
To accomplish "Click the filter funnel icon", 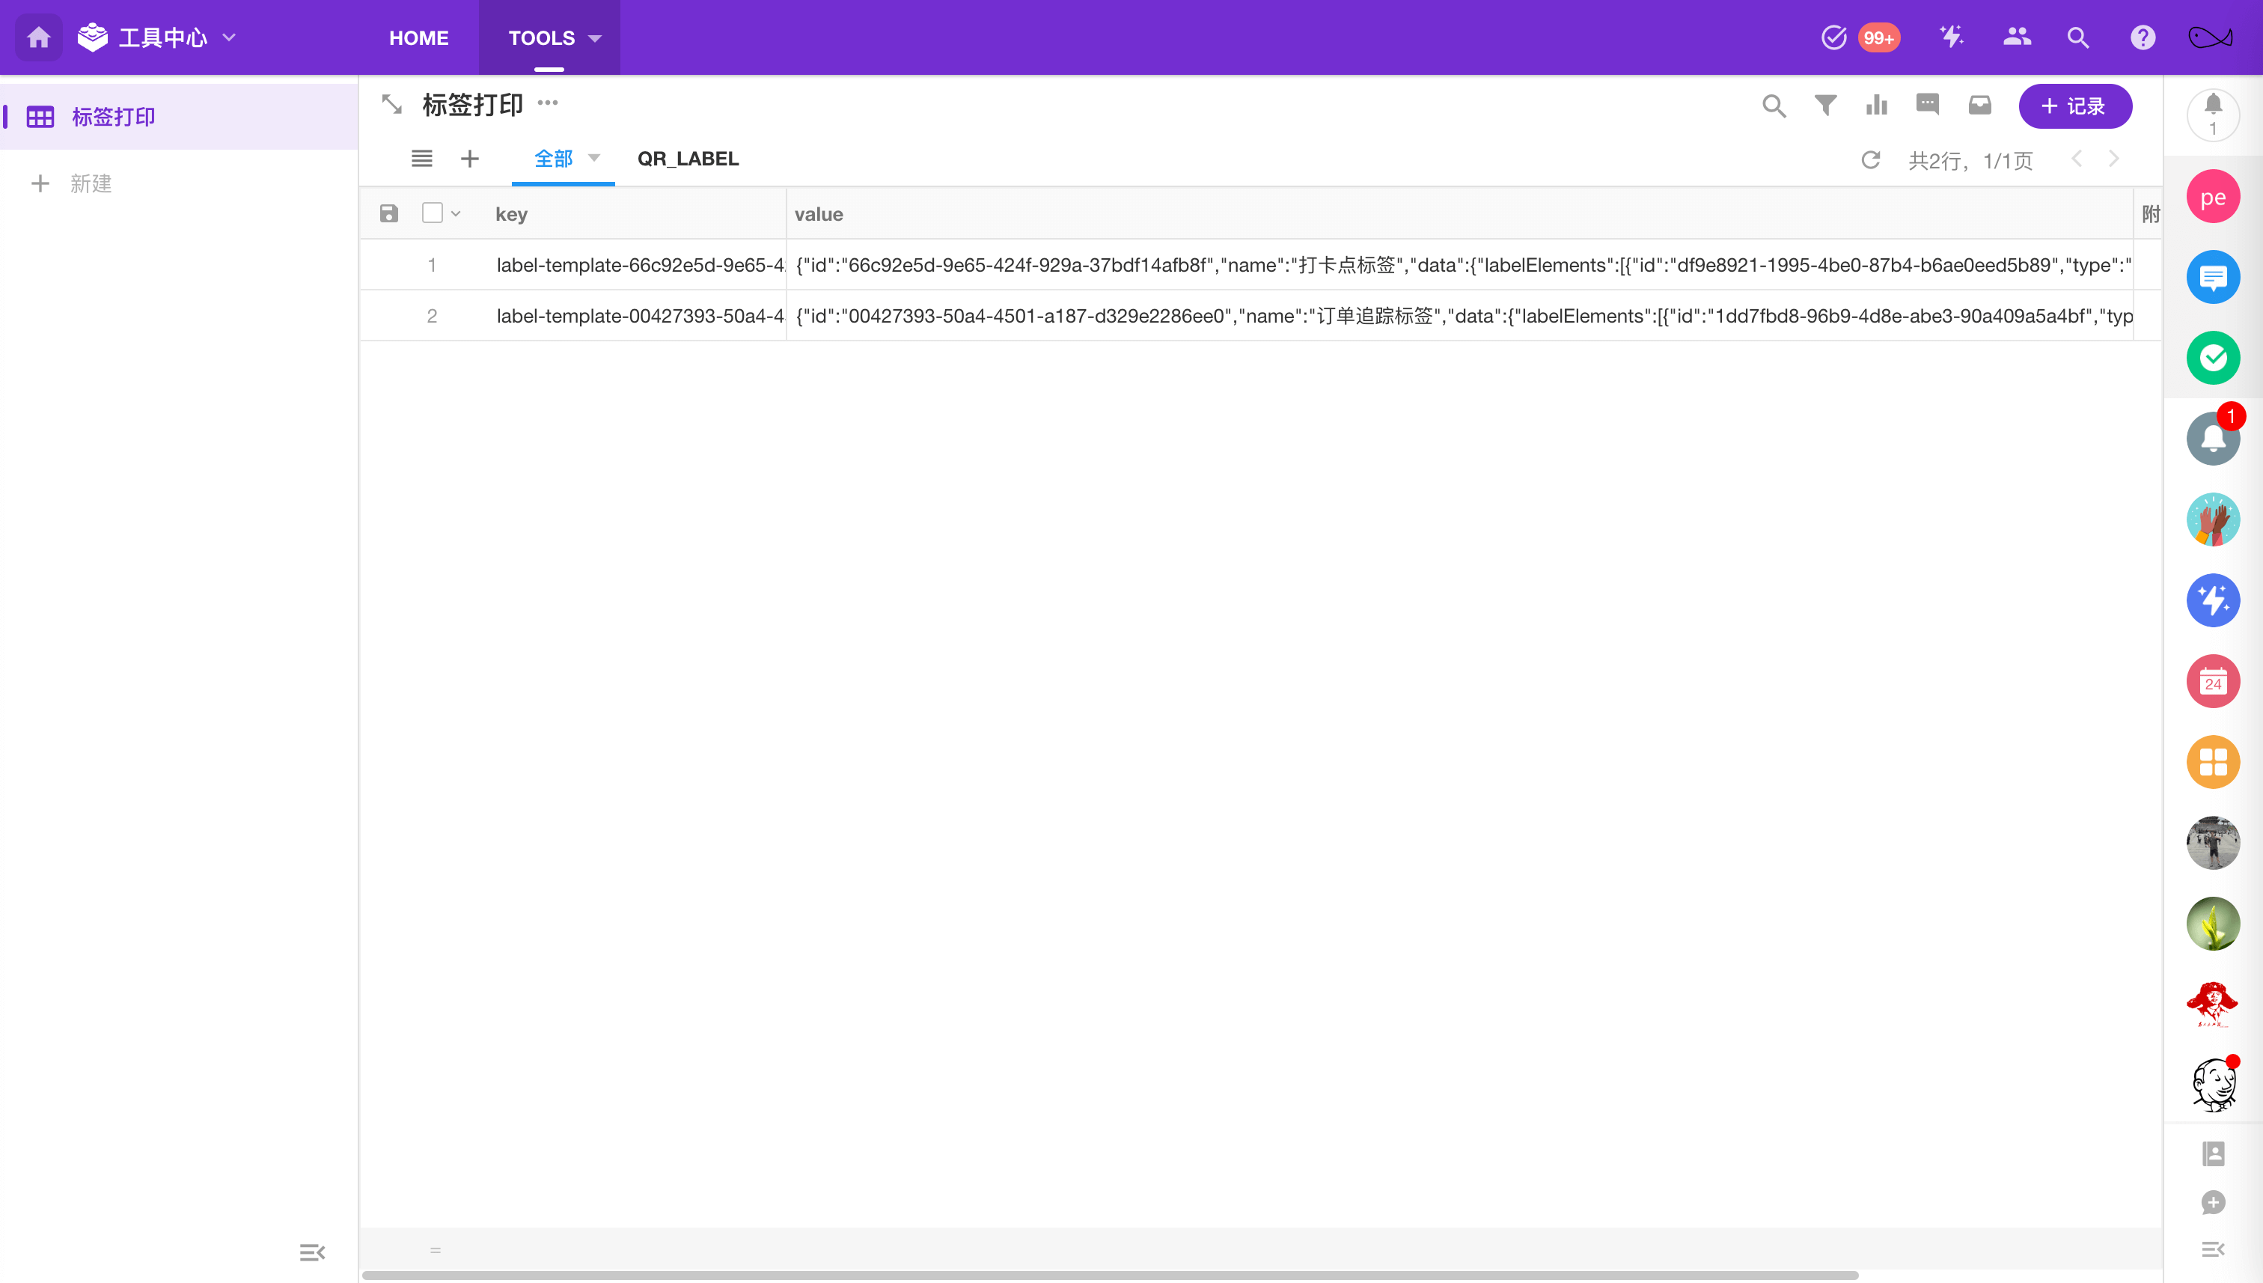I will coord(1825,106).
